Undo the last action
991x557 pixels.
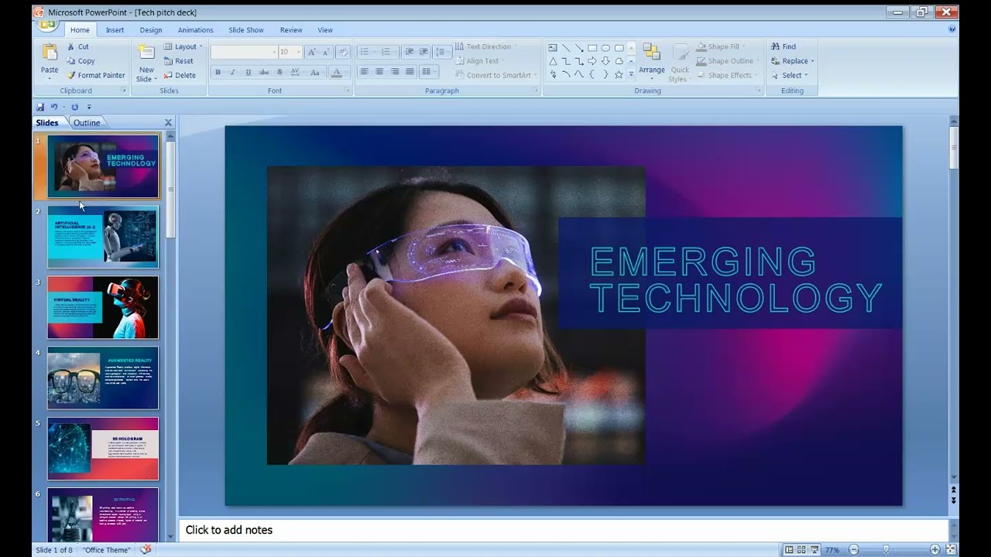(54, 107)
